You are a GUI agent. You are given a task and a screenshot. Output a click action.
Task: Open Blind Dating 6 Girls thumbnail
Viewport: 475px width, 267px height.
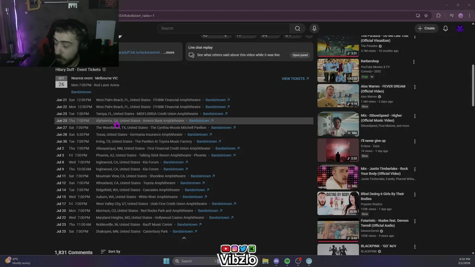[x=338, y=203]
